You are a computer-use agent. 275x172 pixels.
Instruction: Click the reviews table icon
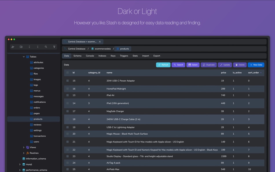point(31,125)
